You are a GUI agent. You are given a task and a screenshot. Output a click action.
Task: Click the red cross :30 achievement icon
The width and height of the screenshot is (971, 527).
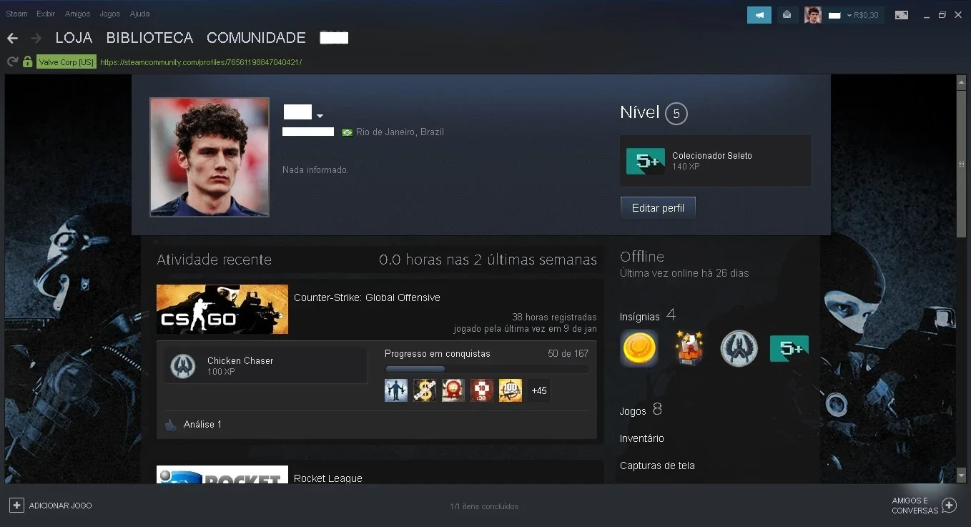482,390
